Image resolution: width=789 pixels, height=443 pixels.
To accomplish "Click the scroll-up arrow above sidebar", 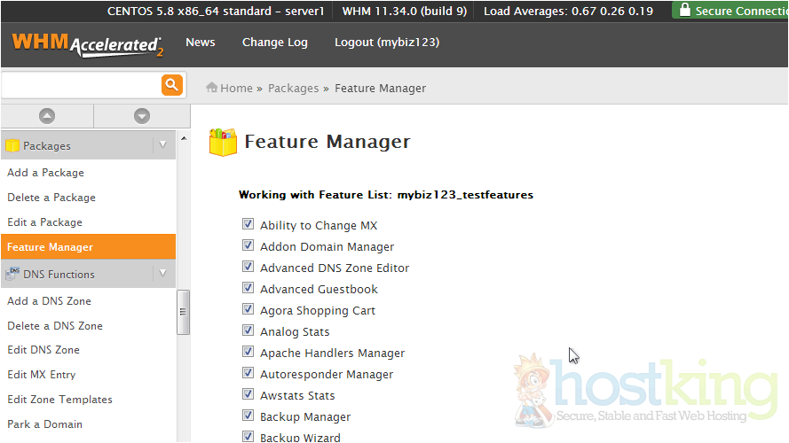I will pos(47,116).
